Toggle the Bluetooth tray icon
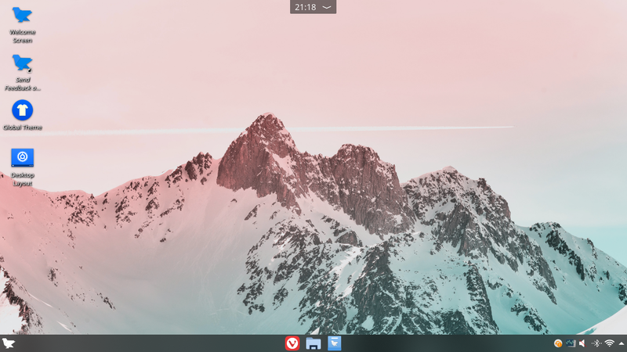Viewport: 627px width, 352px height. pos(596,343)
